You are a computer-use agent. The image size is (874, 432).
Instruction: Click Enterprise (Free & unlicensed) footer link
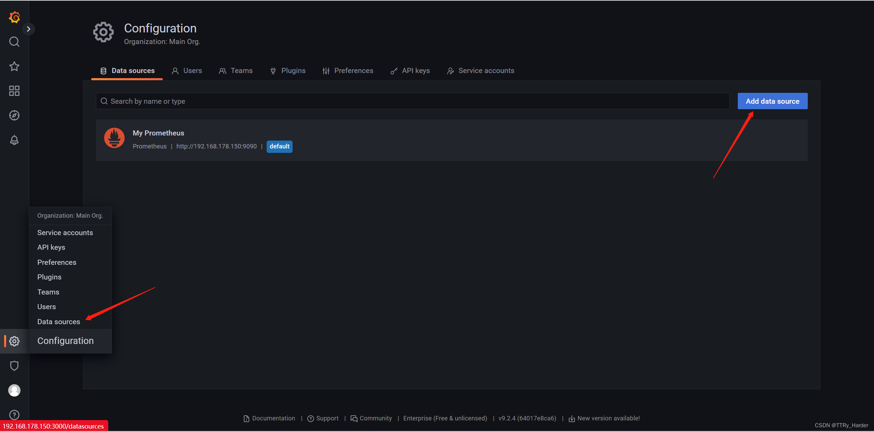445,418
